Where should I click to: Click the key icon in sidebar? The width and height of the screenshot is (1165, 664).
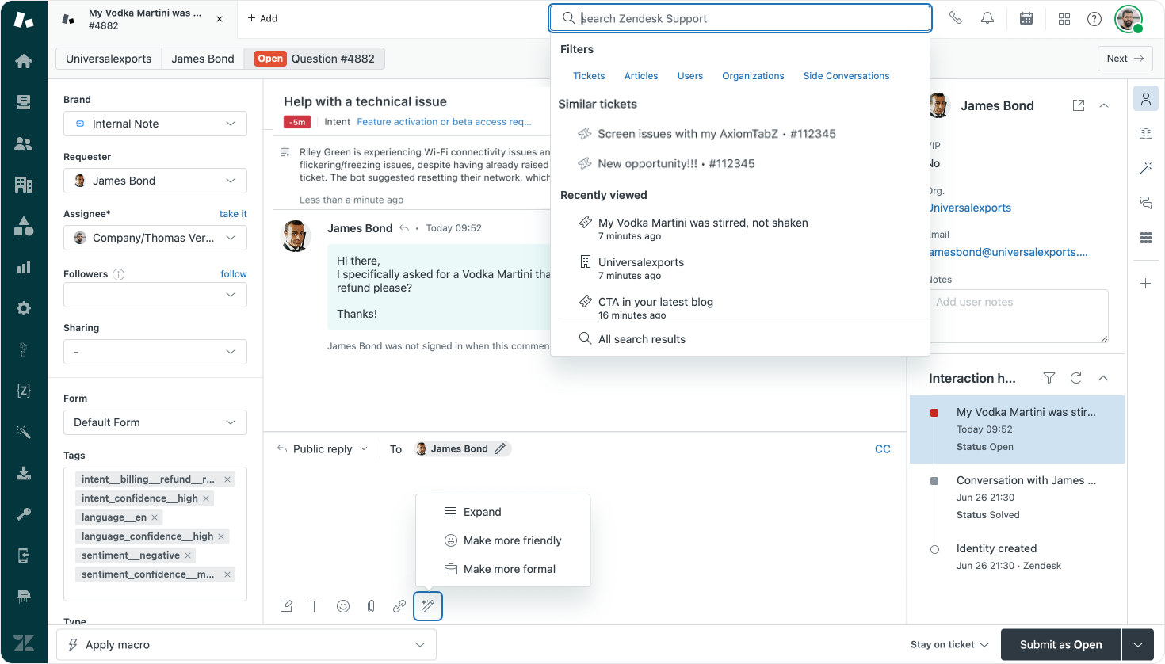(x=24, y=514)
